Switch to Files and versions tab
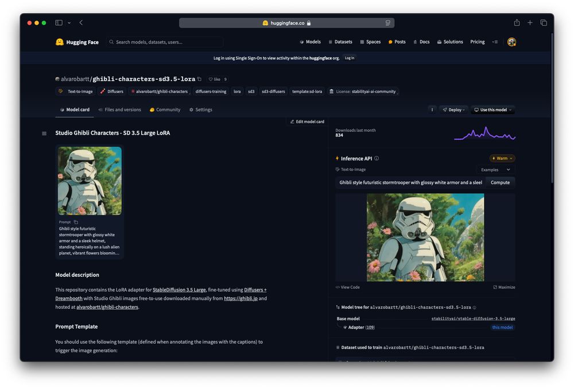This screenshot has width=574, height=388. click(x=119, y=109)
